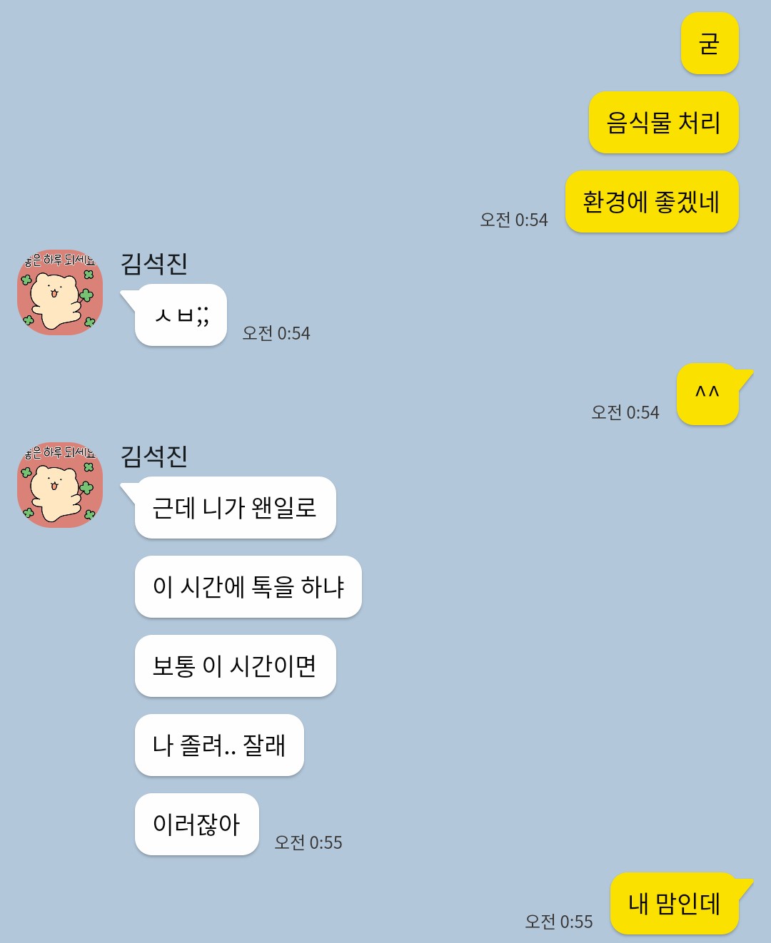
Task: Open 김석진's profile picture beside 근데 니가 웬일로
Action: point(60,485)
